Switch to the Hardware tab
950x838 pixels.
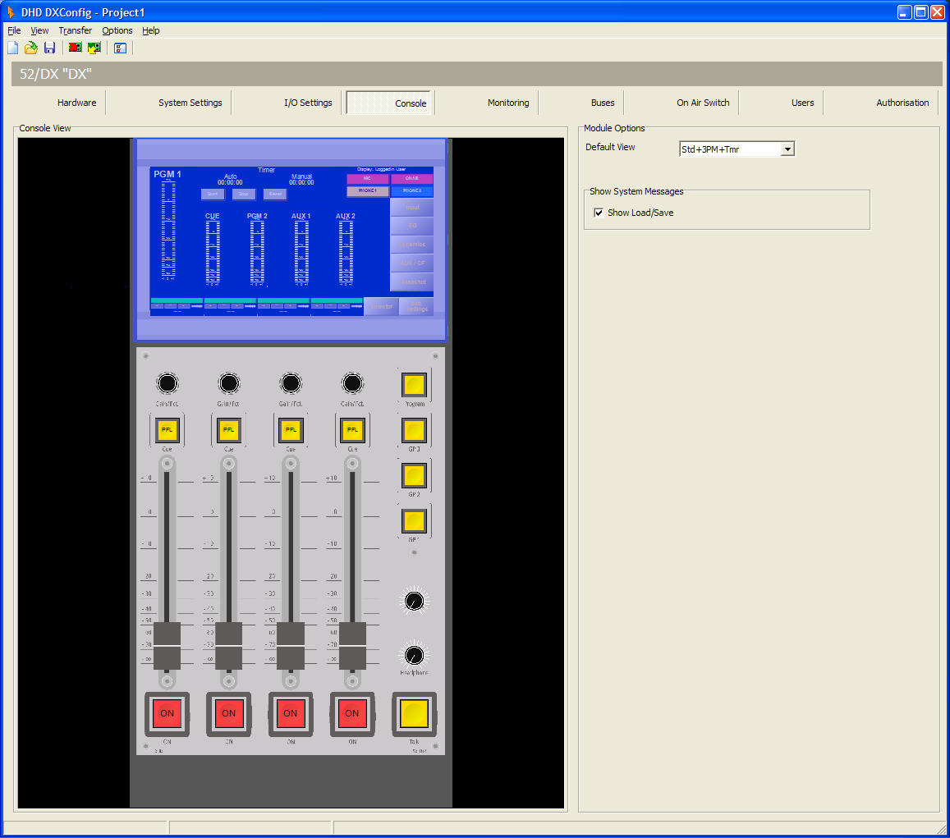point(77,103)
